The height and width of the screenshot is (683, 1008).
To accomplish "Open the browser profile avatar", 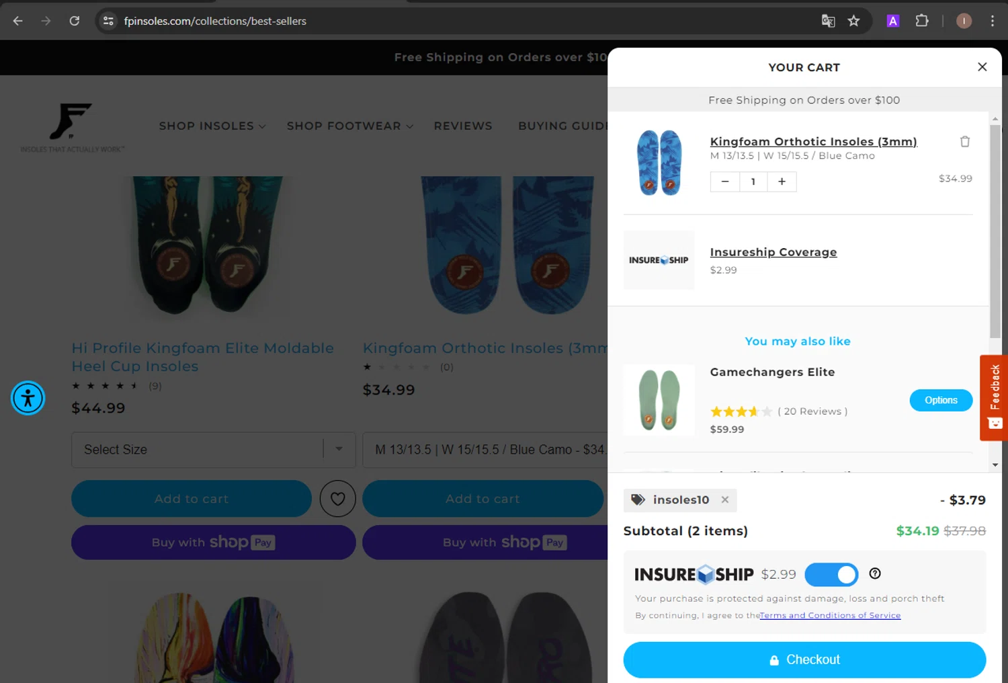I will tap(964, 21).
